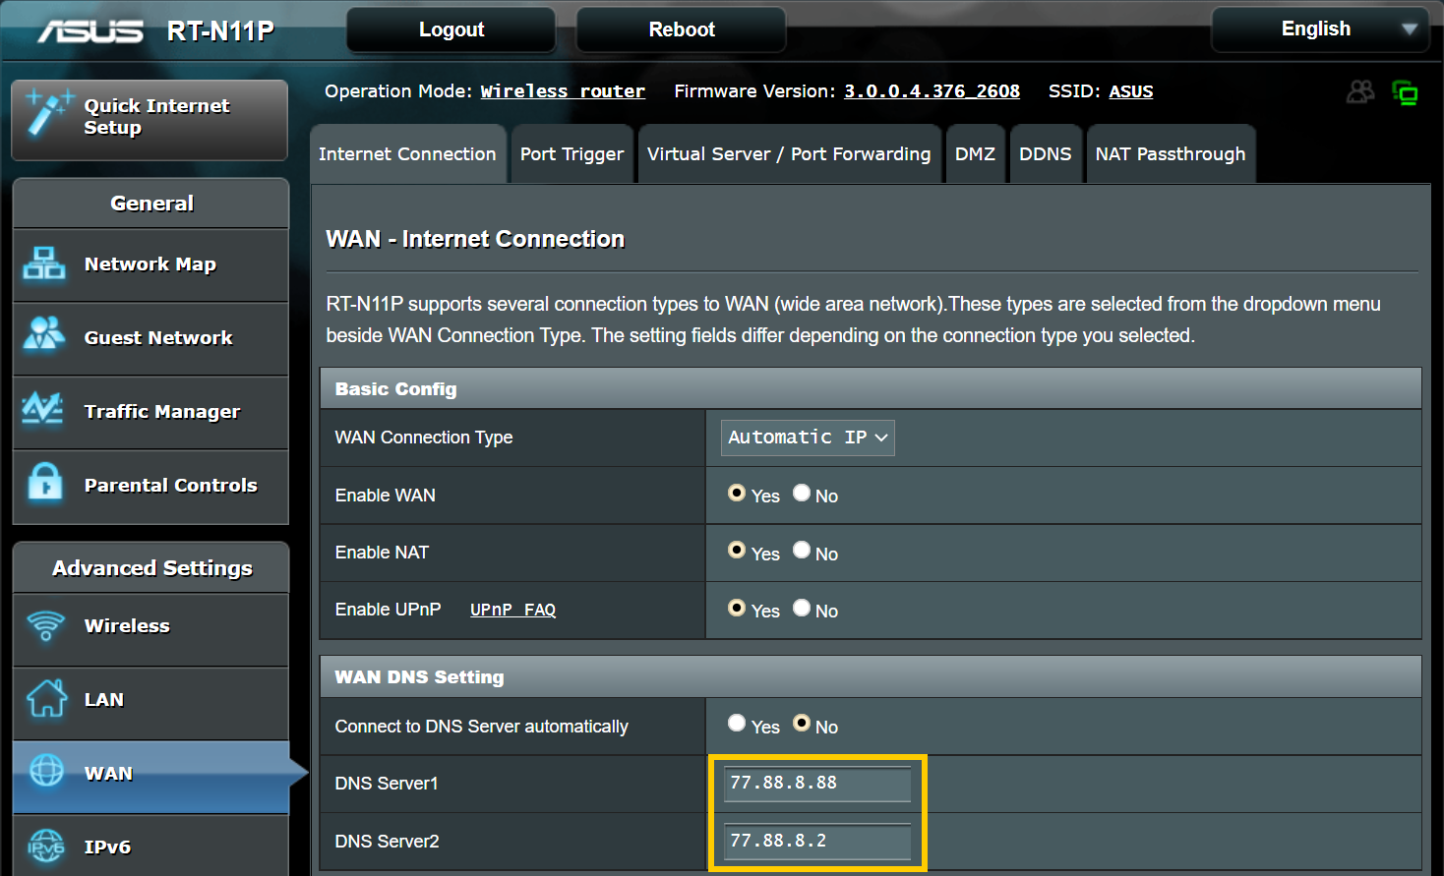Click the IPv6 globe icon

pos(45,847)
